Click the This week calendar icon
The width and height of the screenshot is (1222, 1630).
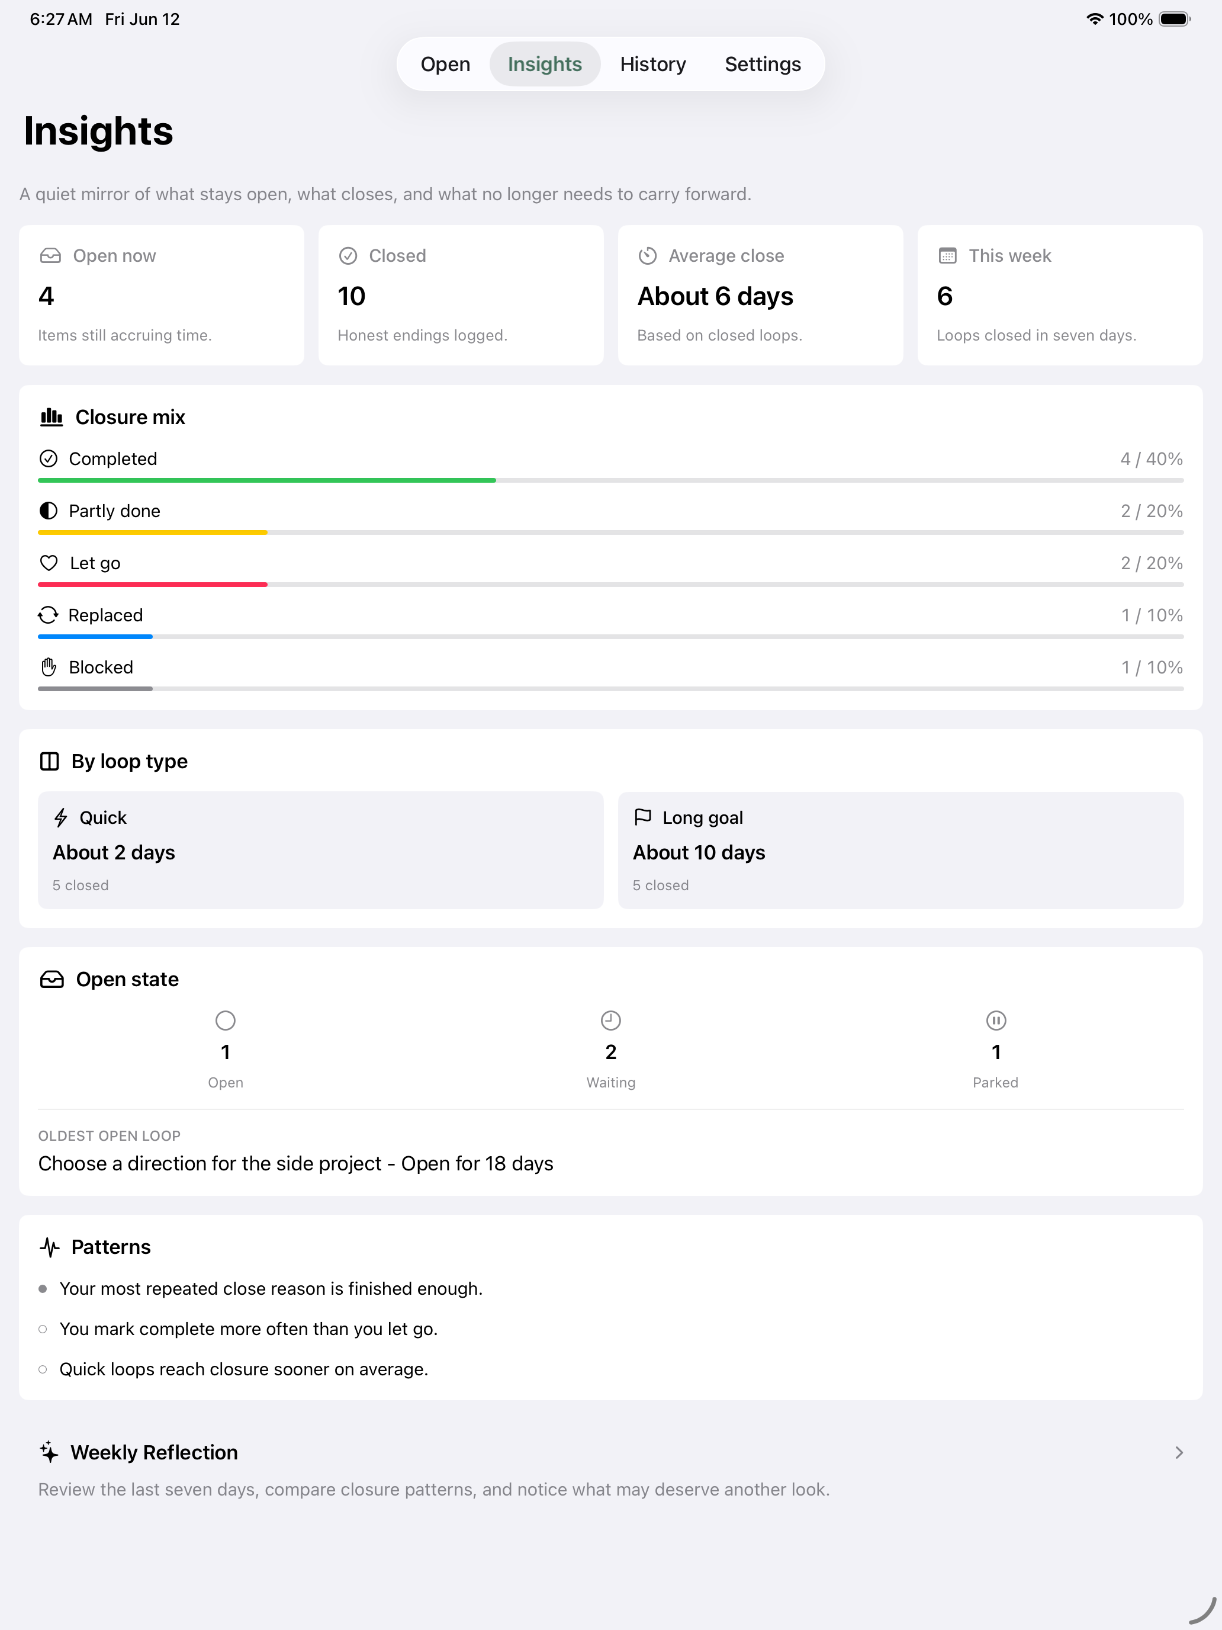947,256
